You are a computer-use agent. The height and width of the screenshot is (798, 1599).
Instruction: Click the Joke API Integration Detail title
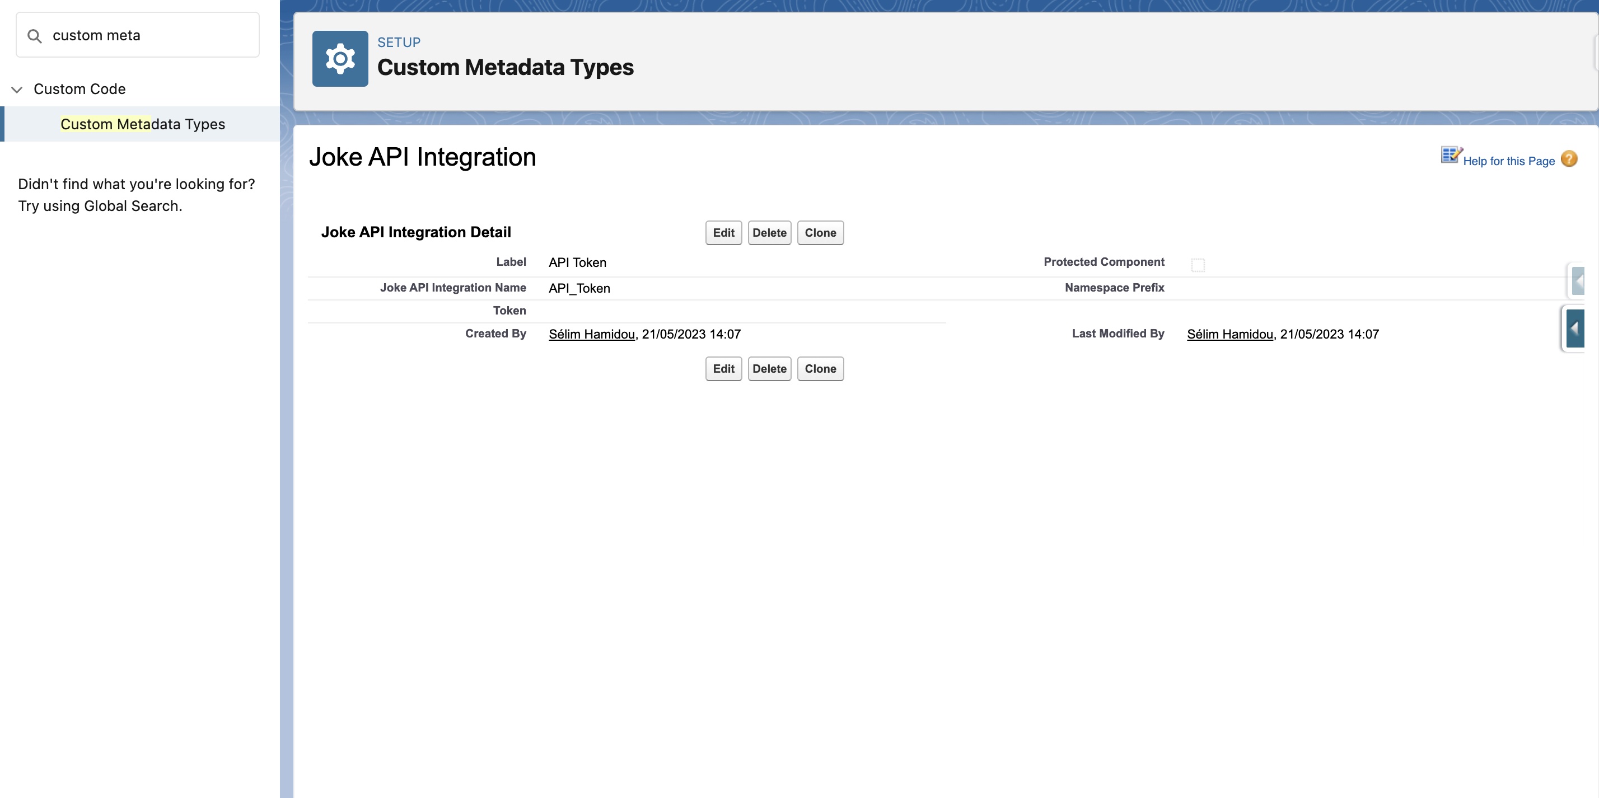[416, 232]
